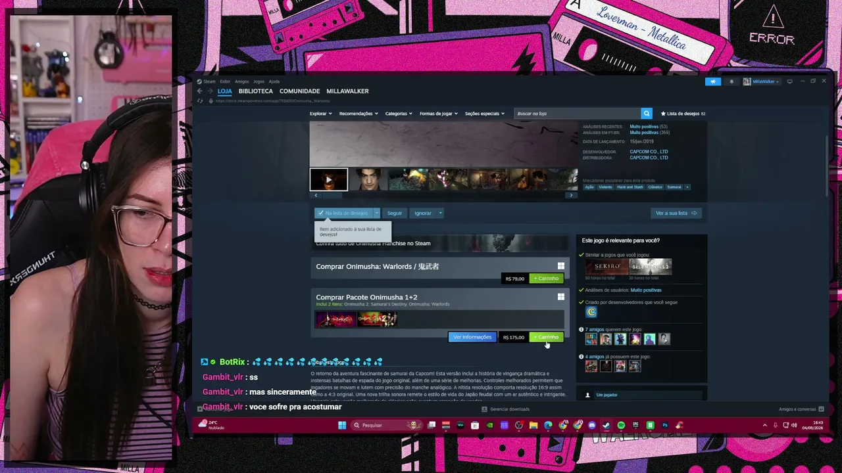Open Discord from the taskbar
The image size is (842, 473).
pyautogui.click(x=592, y=425)
